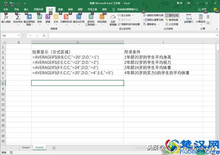This screenshot has height=155, width=220.
Task: Open the Undo history dropdown arrow
Action: 14,3
